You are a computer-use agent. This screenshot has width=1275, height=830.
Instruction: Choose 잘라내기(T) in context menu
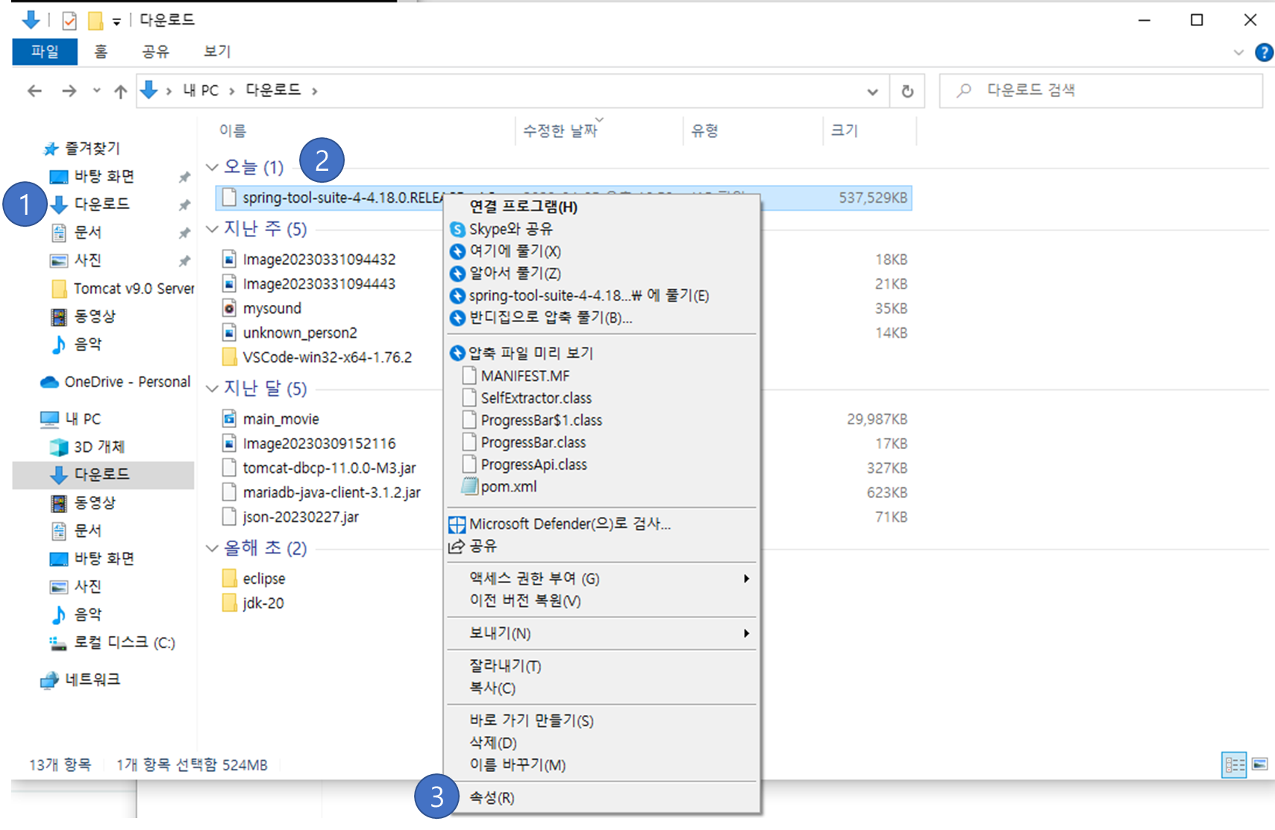(x=601, y=666)
